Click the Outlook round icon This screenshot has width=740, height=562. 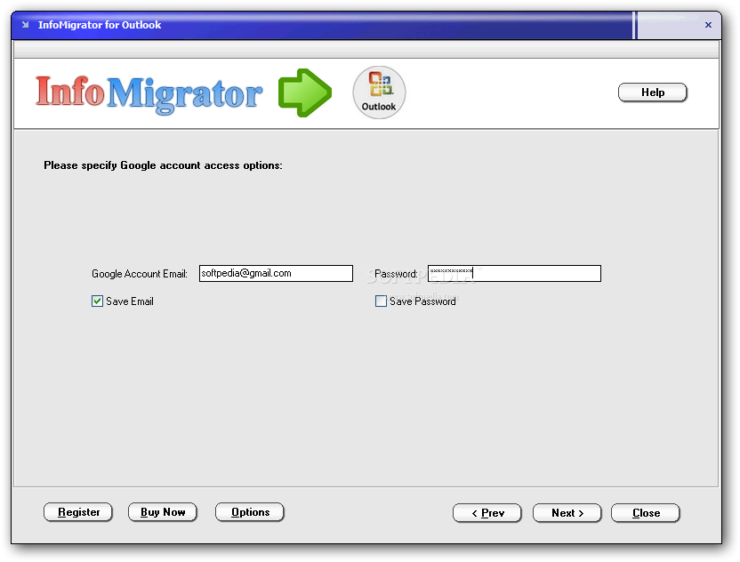(x=379, y=92)
